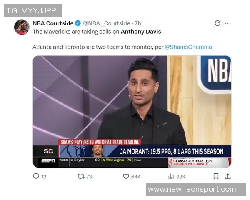Click the 92K views count
The width and height of the screenshot is (250, 200).
coord(181,177)
